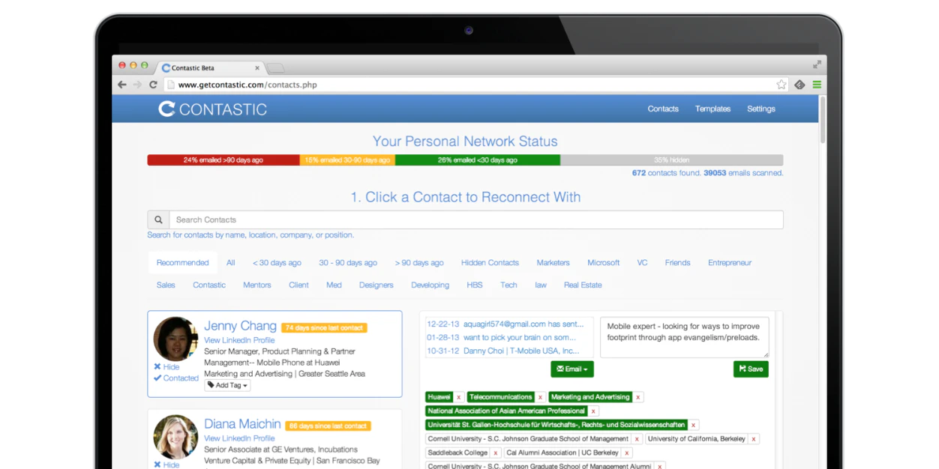
Task: Open the 10-31-12 Danny Choi email entry
Action: coord(502,351)
